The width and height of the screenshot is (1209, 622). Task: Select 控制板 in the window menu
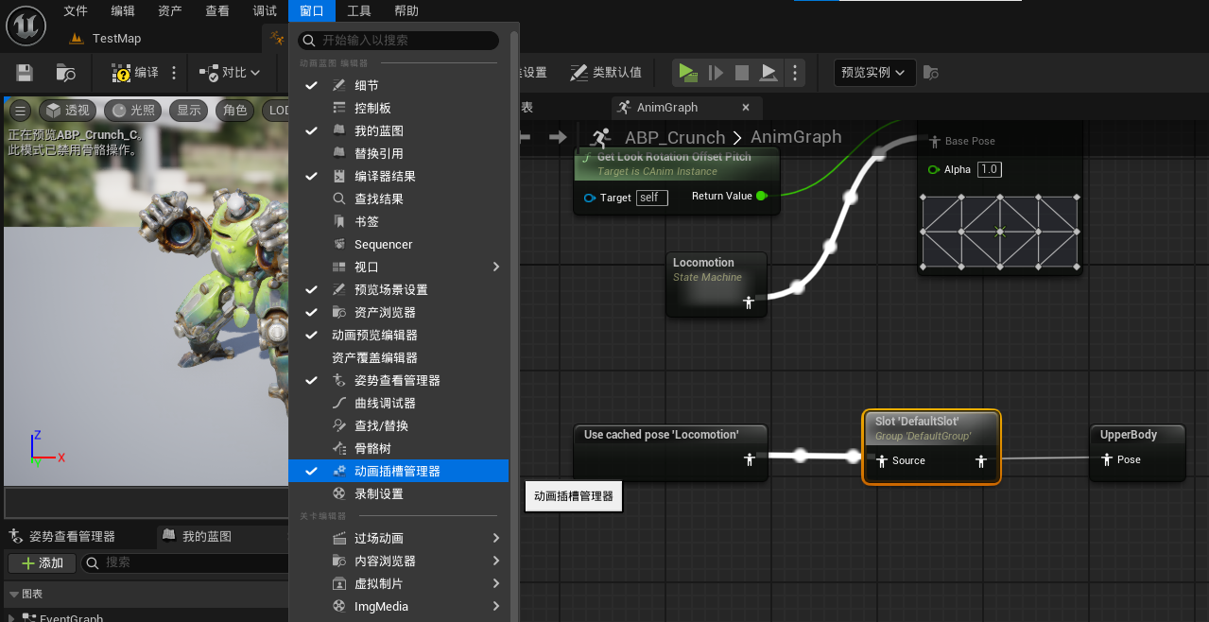398,108
